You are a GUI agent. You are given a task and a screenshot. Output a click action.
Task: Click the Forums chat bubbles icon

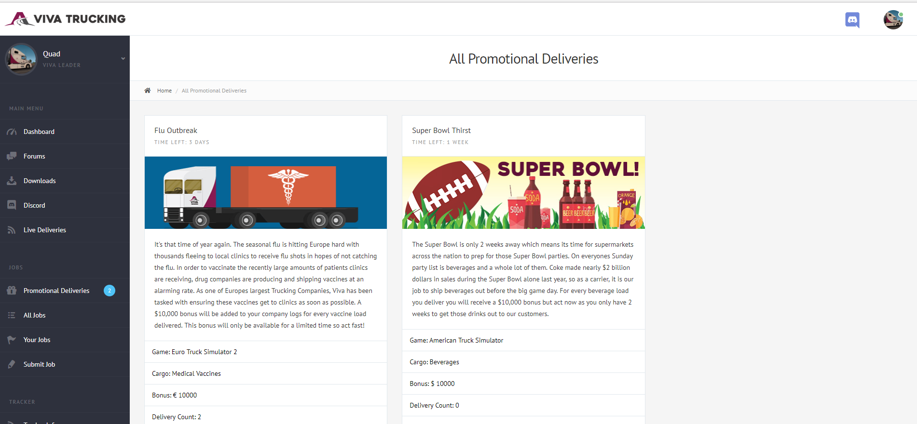(12, 156)
